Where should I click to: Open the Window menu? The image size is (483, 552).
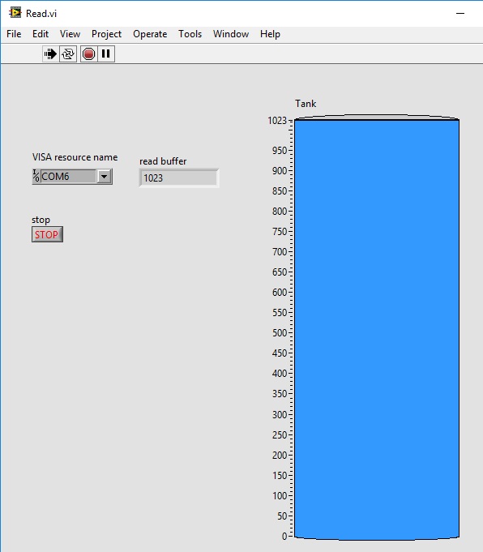tap(231, 34)
